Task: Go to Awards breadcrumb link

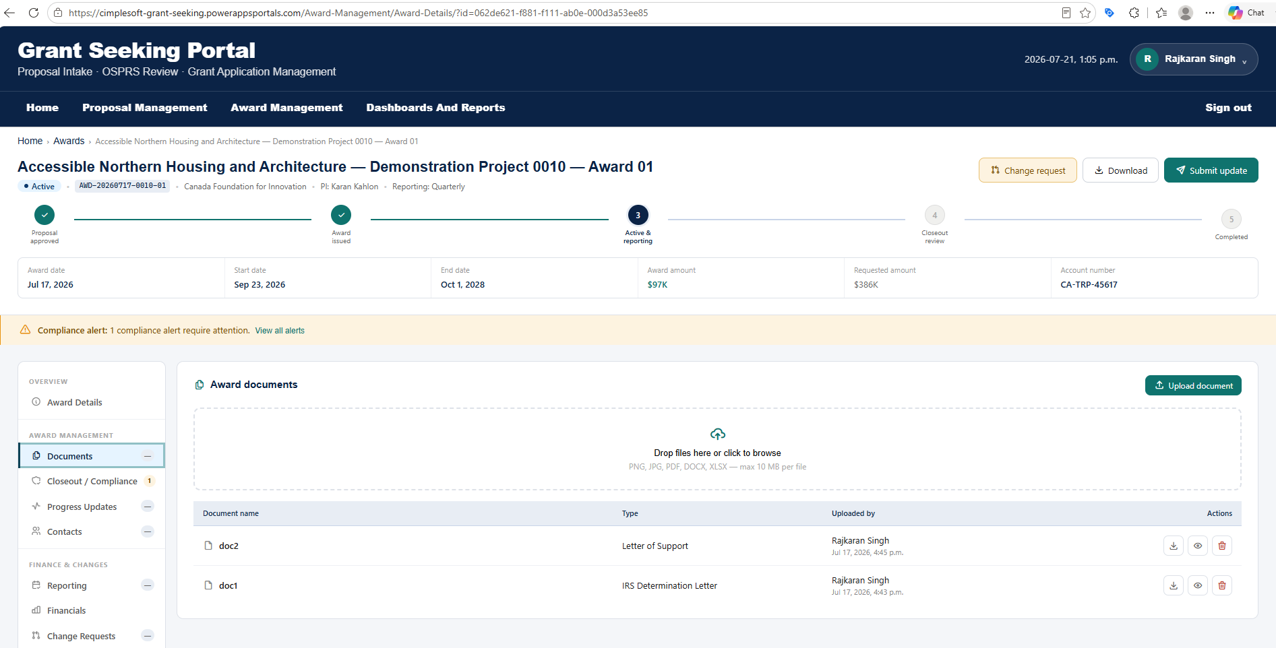Action: tap(69, 141)
